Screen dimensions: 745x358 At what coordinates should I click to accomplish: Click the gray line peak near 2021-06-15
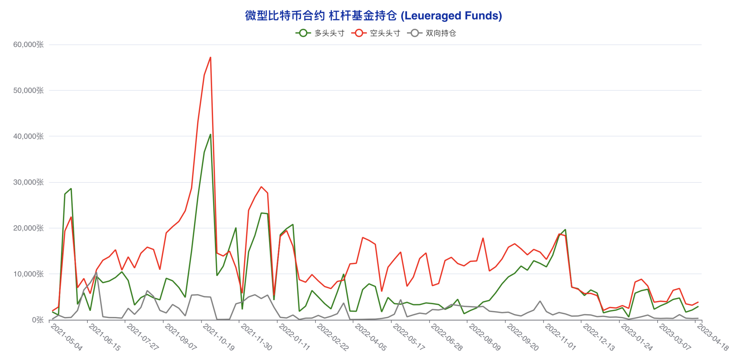(x=96, y=273)
